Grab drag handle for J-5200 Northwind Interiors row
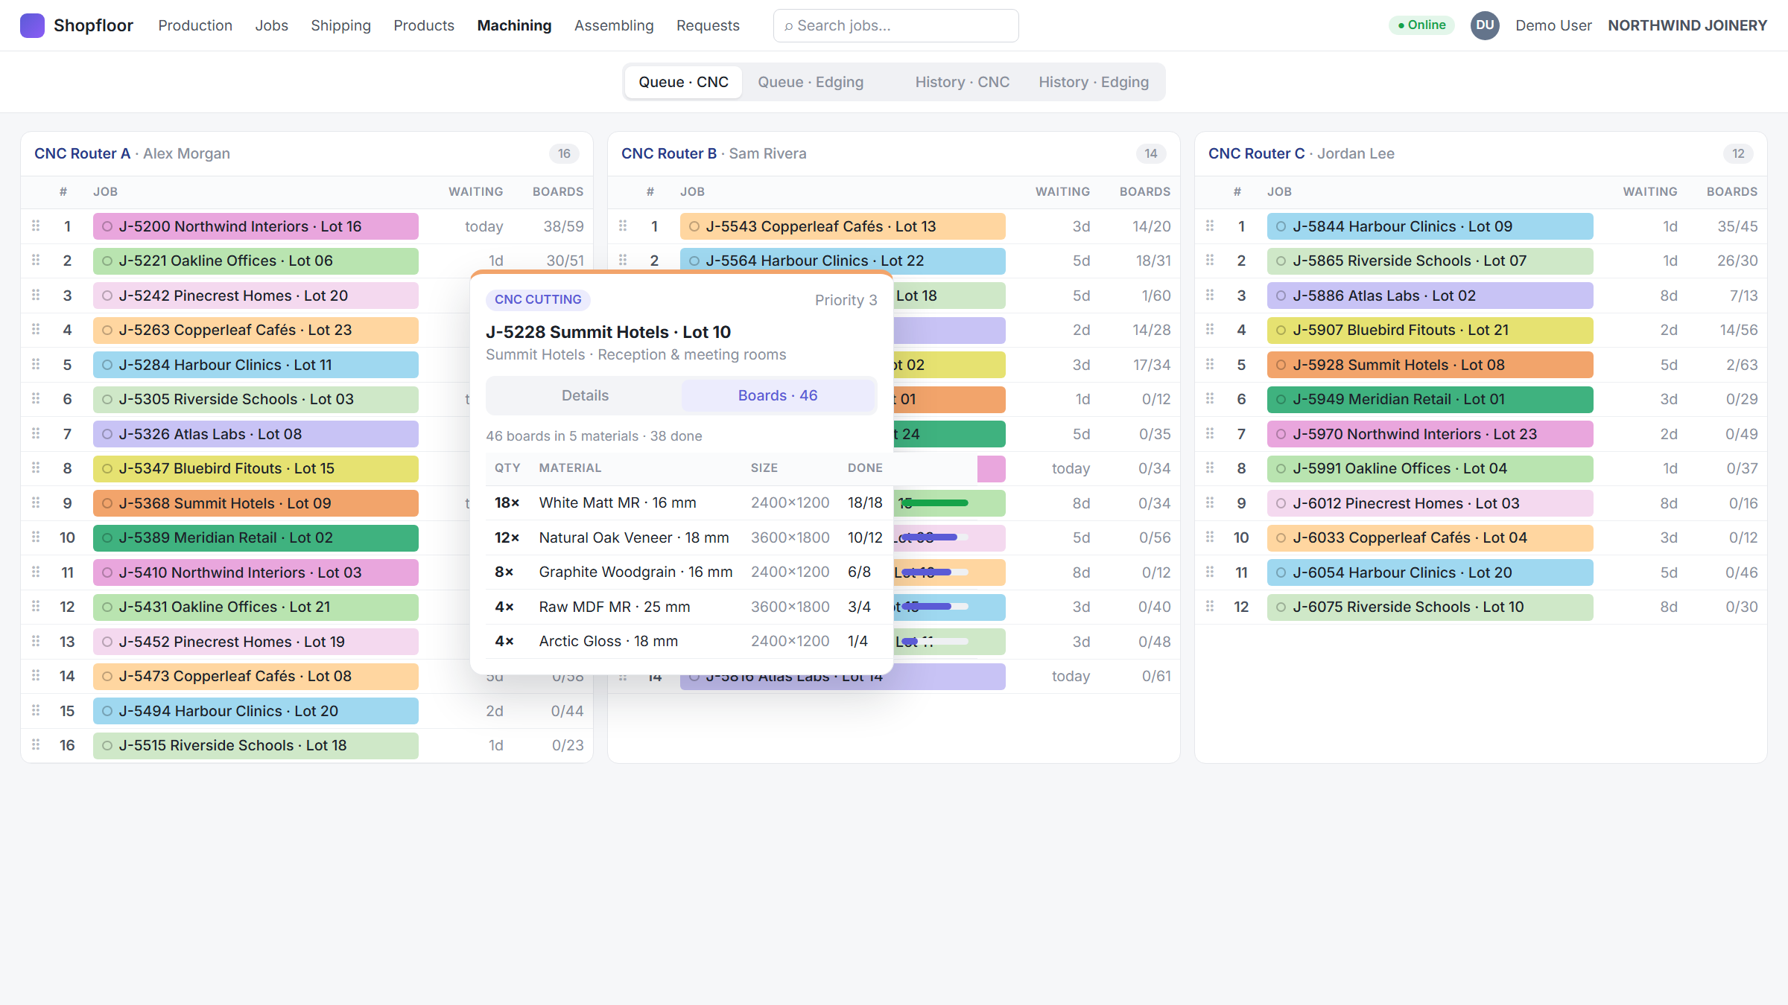The width and height of the screenshot is (1788, 1005). click(x=36, y=226)
